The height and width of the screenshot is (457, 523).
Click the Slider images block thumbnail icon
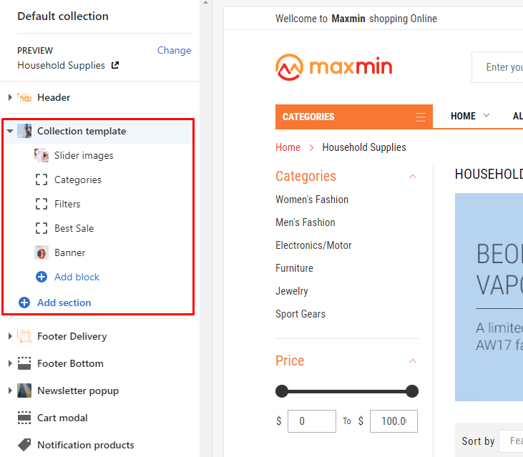[x=41, y=155]
